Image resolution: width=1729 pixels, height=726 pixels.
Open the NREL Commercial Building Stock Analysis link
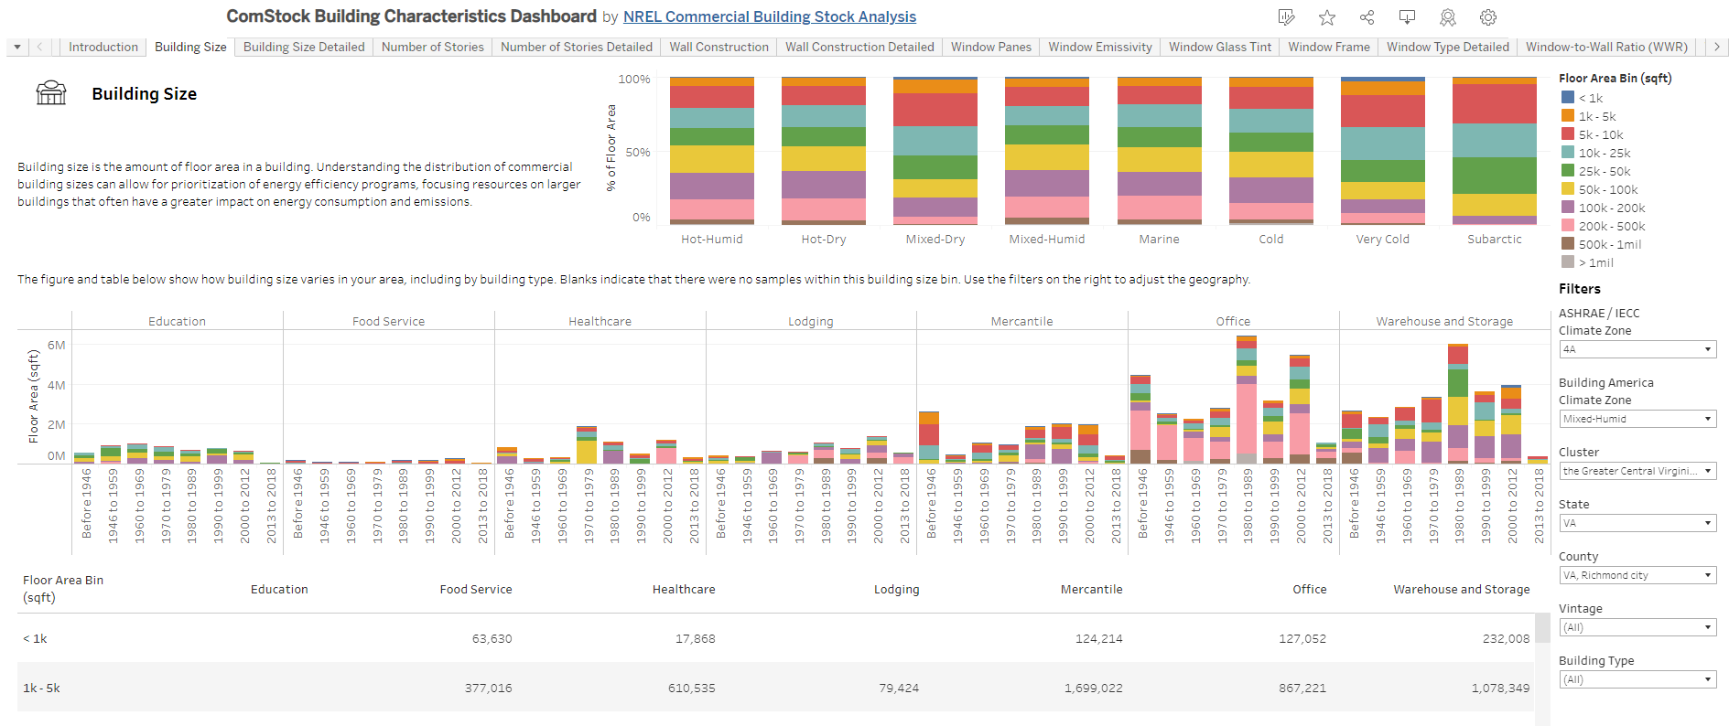pos(769,16)
